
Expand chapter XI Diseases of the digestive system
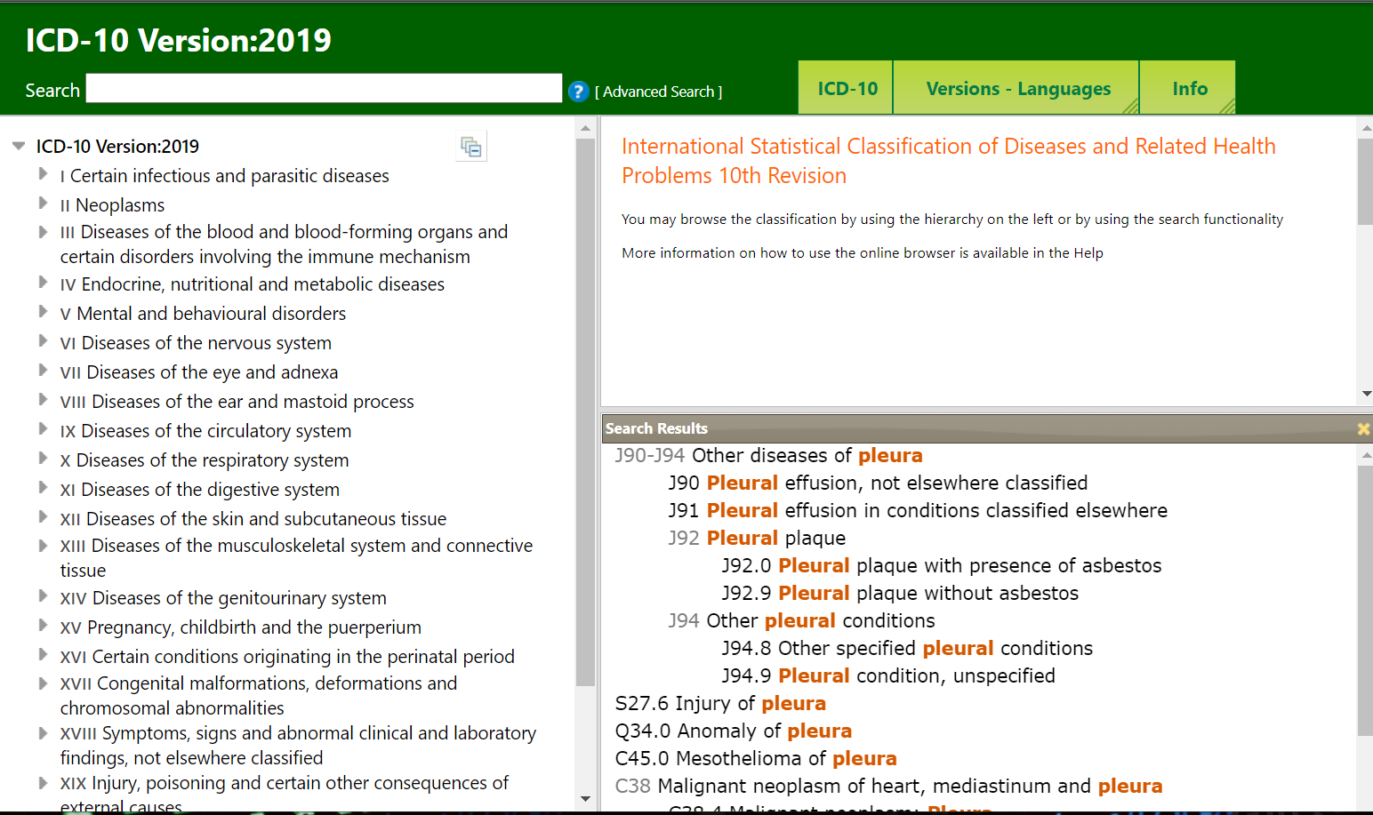click(43, 488)
